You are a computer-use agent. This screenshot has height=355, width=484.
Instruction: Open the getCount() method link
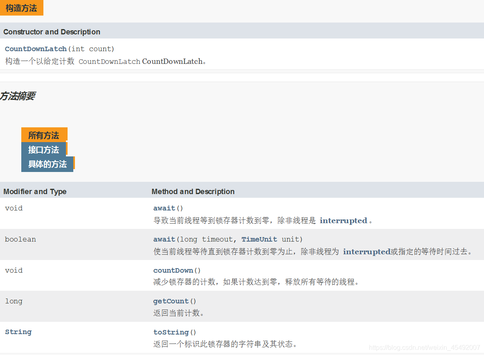pos(171,301)
